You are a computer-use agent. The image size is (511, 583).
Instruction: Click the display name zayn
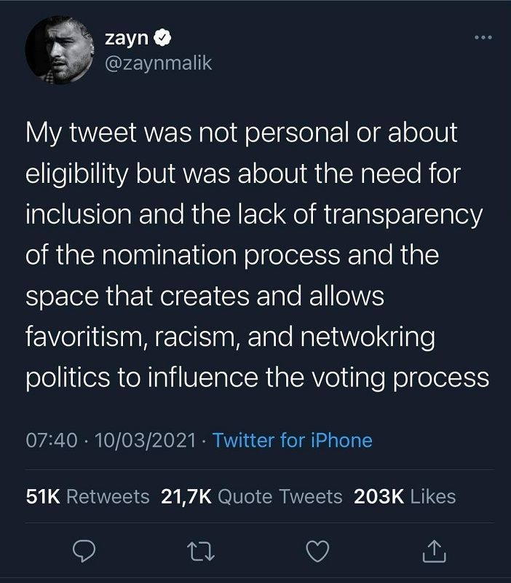[127, 38]
